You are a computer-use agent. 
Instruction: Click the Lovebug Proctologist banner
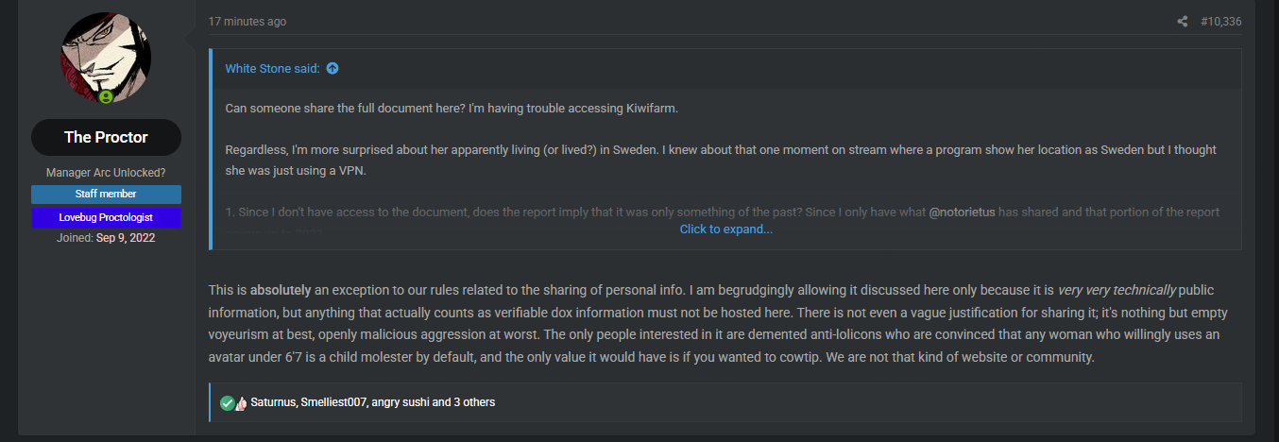106,217
